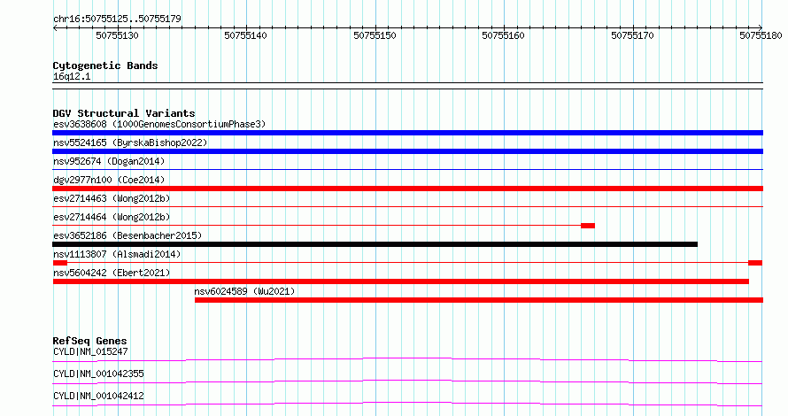This screenshot has height=416, width=788.
Task: Click the blue bar under nsv5524165
Action: click(407, 151)
